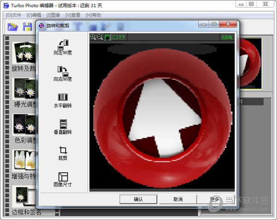The height and width of the screenshot is (220, 277).
Task: Select the vertical flip (垂直翻转) tool
Action: coord(63,124)
